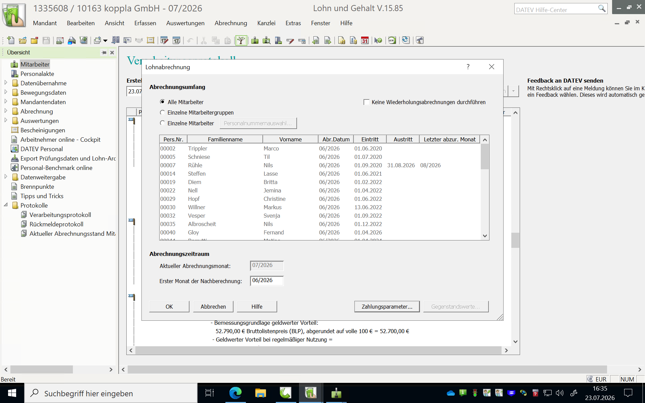Image resolution: width=645 pixels, height=403 pixels.
Task: Click the Familienname column header
Action: (x=225, y=139)
